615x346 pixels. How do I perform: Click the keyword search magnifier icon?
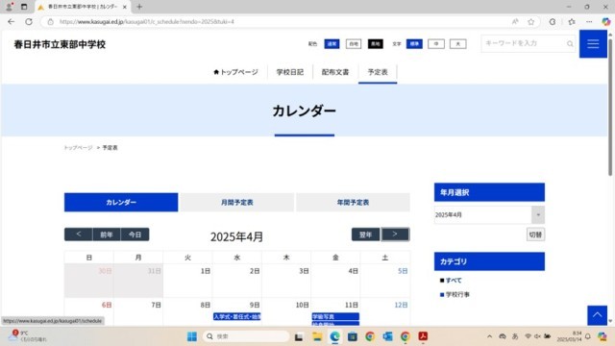tap(570, 44)
